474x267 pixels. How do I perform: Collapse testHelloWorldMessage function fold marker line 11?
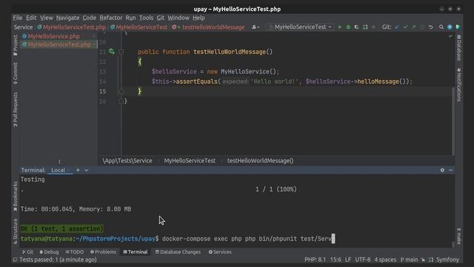tap(121, 52)
